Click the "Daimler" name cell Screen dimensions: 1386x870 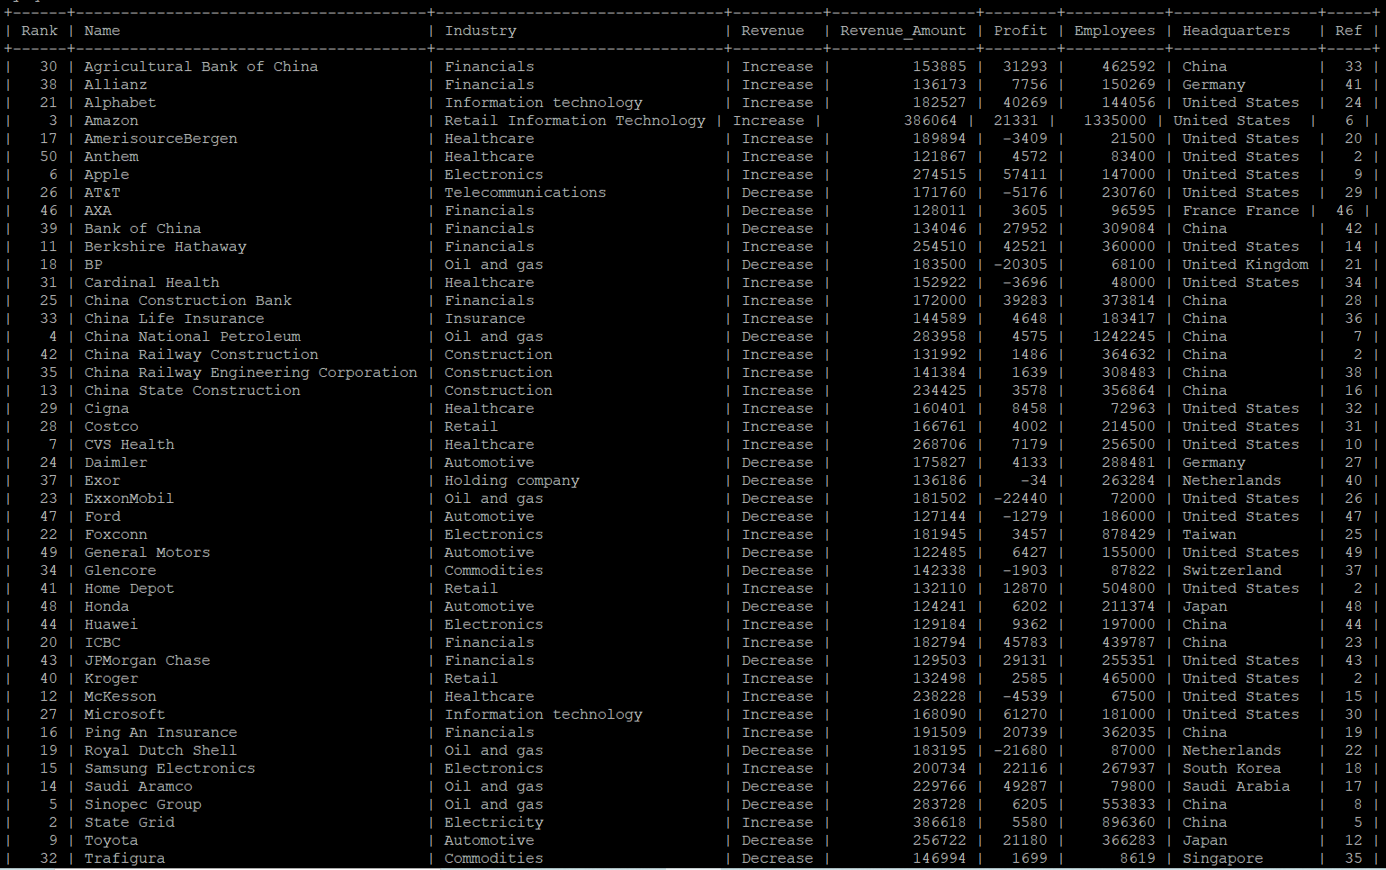(115, 462)
